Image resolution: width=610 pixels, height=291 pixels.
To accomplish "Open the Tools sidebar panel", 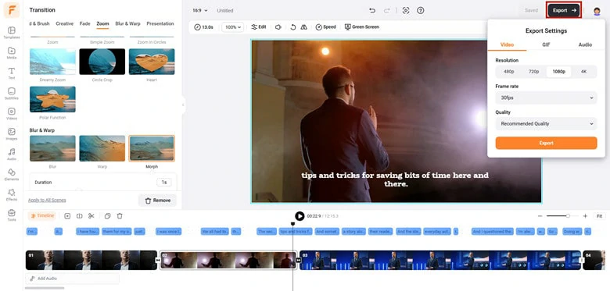I will click(x=12, y=215).
